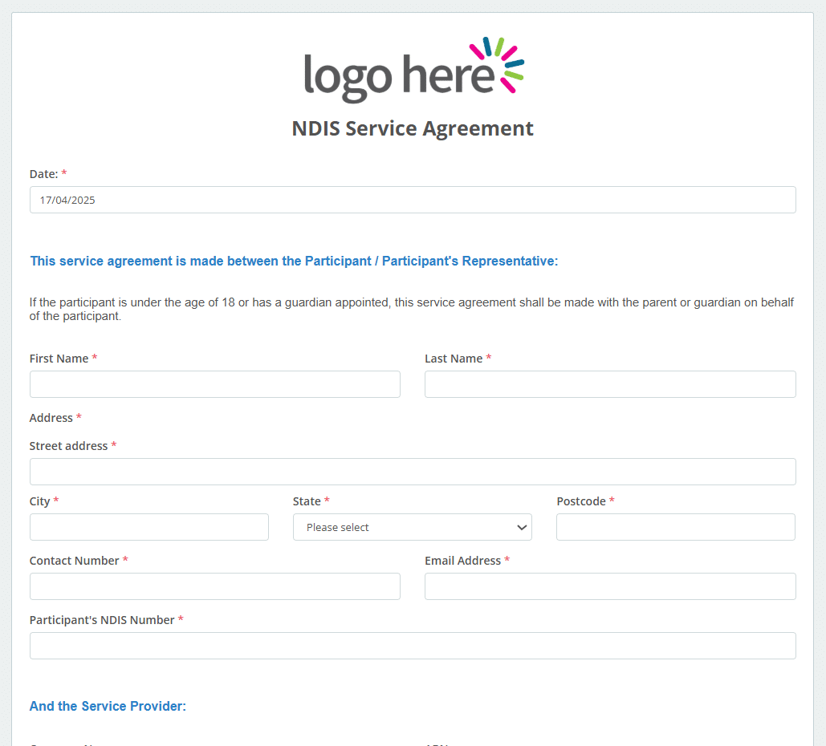
Task: Click the Participant / Participant's Representative heading
Action: click(x=293, y=261)
